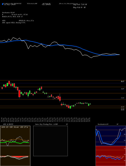The height and width of the screenshot is (166, 126).
Task: Click the last green candlestick on the chart
Action: 90,104
